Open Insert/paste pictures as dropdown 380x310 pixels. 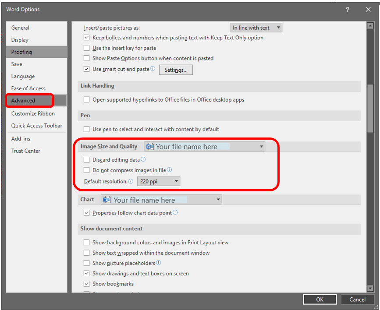[256, 28]
